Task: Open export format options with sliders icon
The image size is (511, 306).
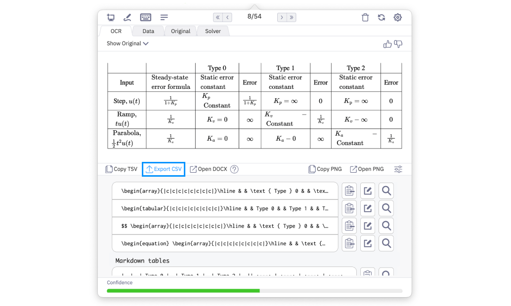Action: (x=398, y=169)
